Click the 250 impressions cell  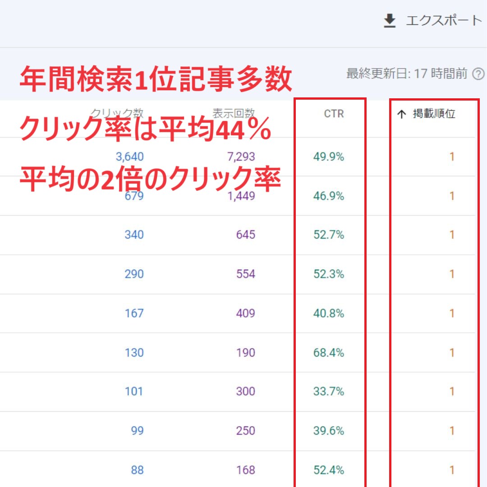(x=245, y=431)
